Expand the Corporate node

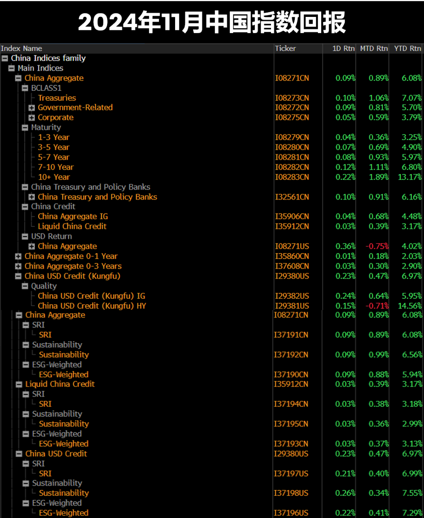coord(31,118)
